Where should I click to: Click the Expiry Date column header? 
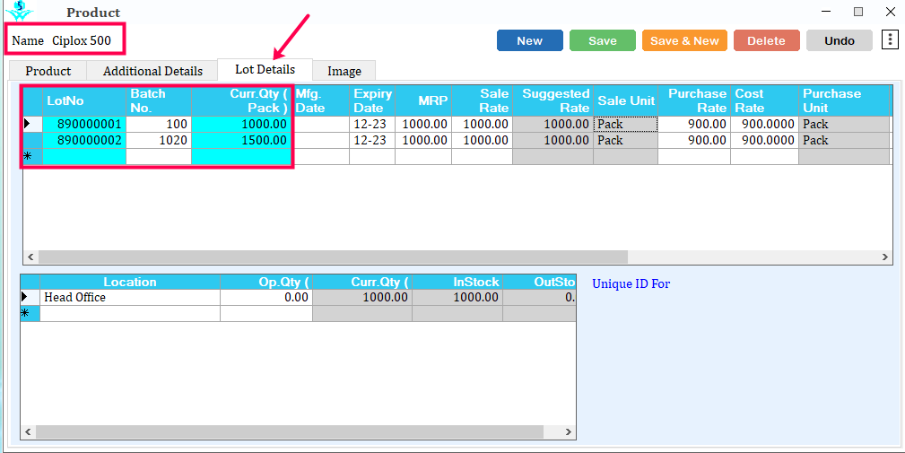point(372,100)
